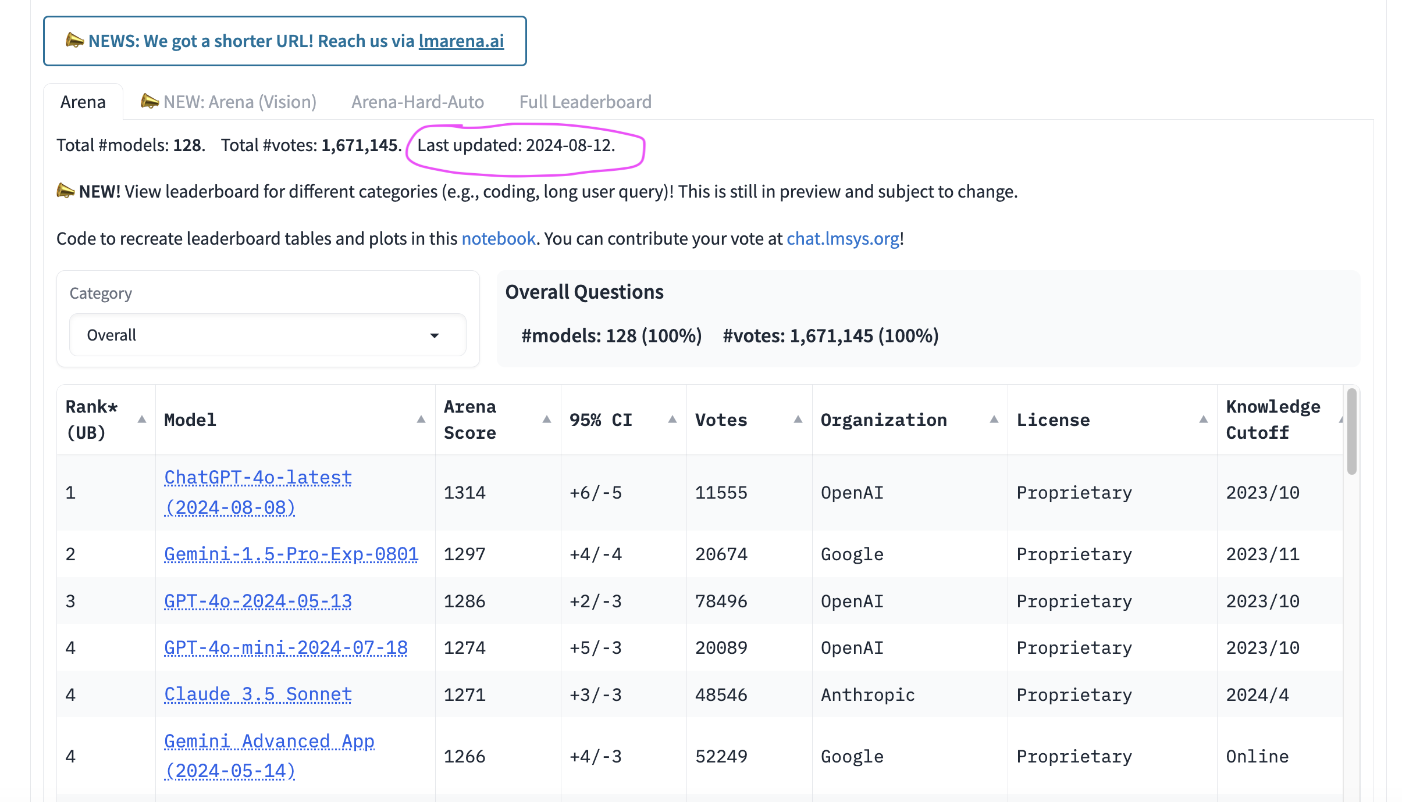
Task: Click the Arena Score column header text
Action: 470,419
